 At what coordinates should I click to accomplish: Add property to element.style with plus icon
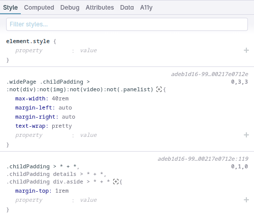point(246,50)
